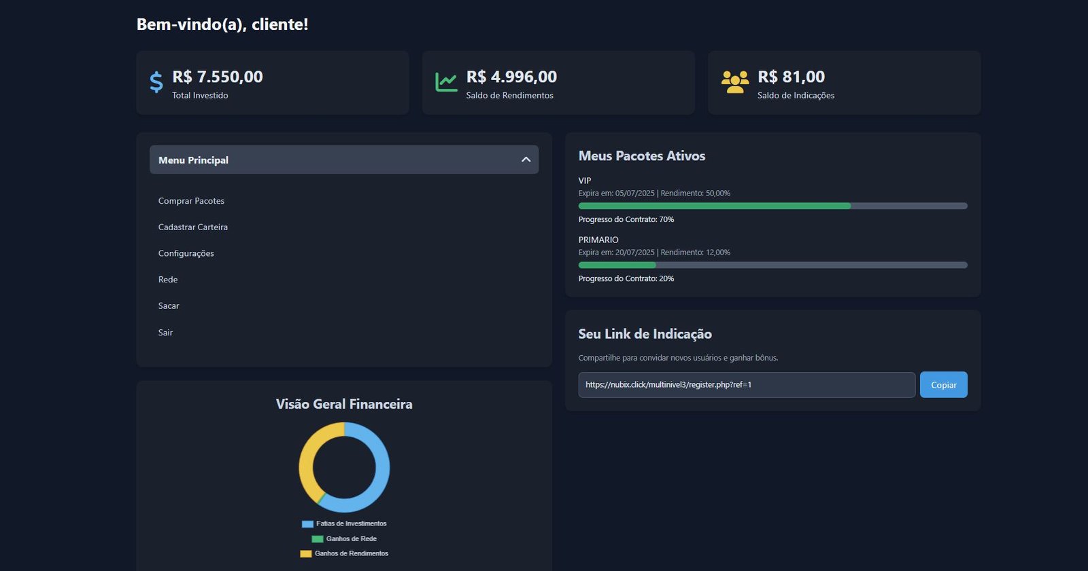Click the referral link input field
The image size is (1088, 571).
pyautogui.click(x=746, y=385)
